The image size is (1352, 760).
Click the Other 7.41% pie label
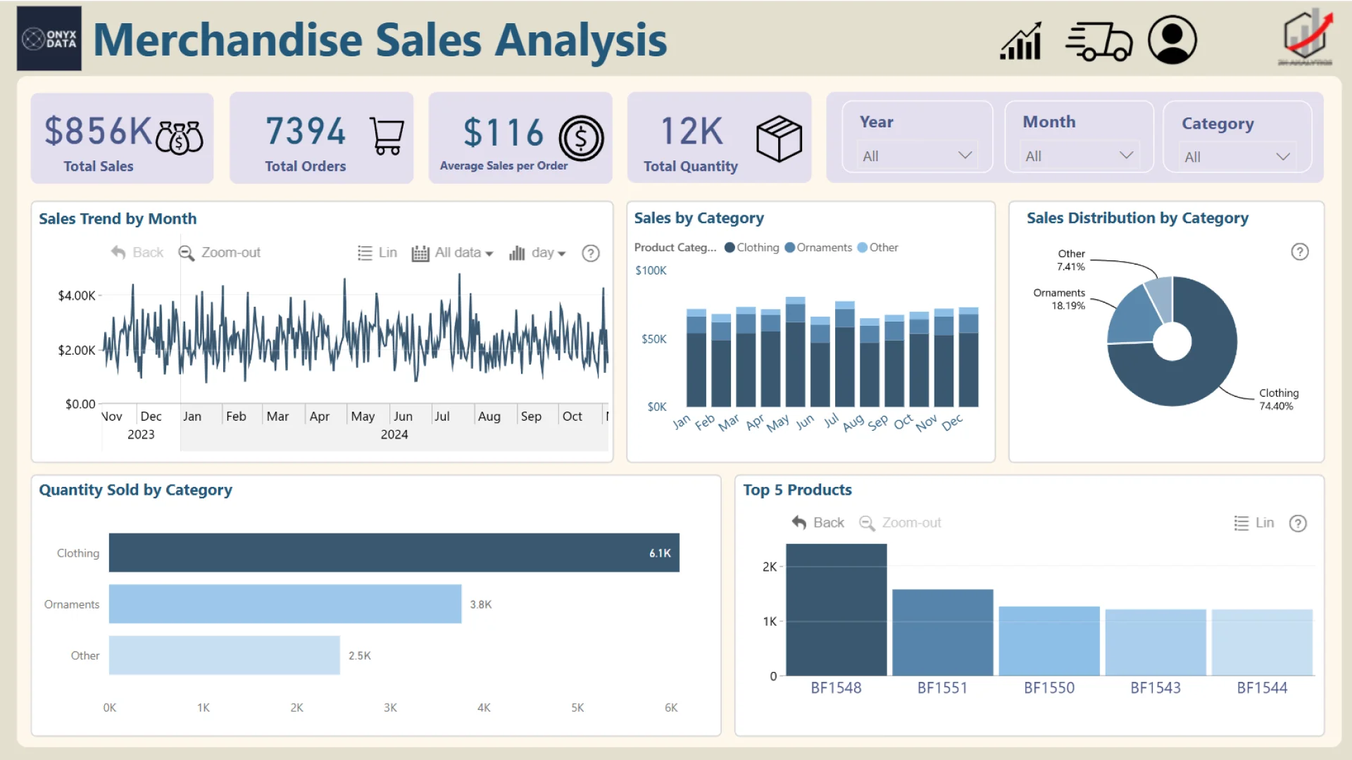point(1071,260)
